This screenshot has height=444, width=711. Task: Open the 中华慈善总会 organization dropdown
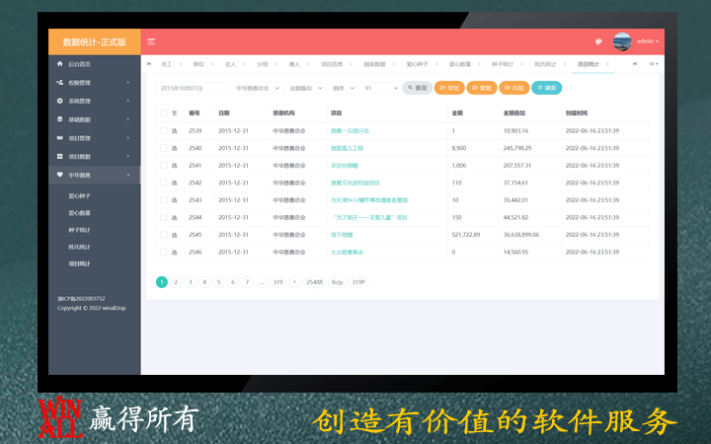point(257,88)
